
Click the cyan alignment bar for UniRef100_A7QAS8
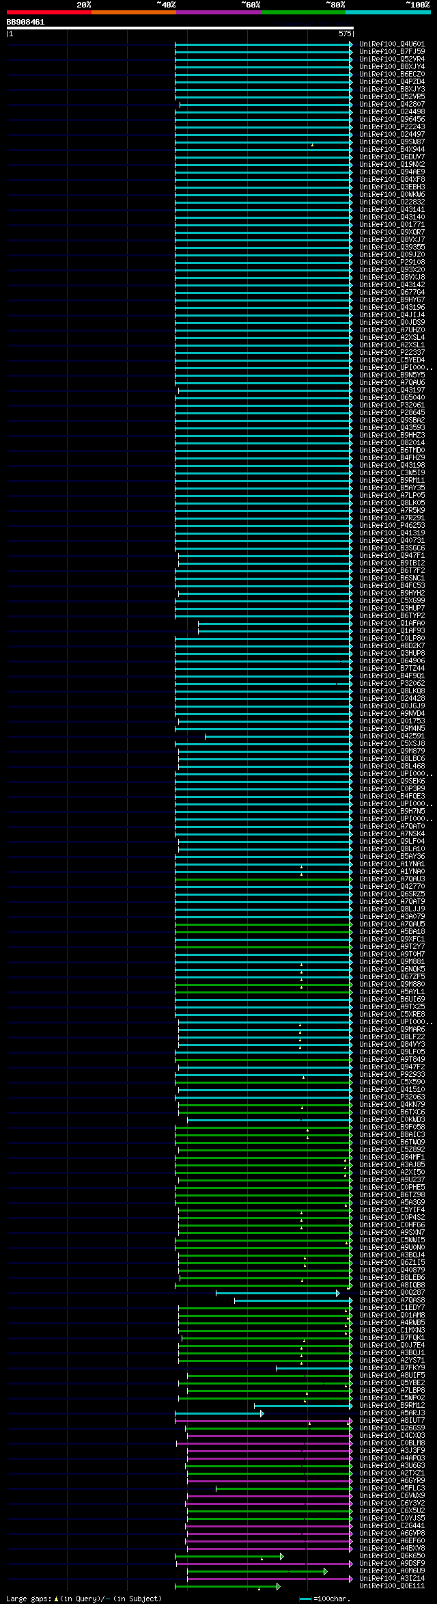(294, 1300)
